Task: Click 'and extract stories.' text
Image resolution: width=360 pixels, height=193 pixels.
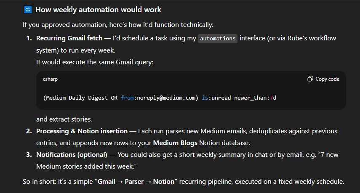Action: coord(64,119)
